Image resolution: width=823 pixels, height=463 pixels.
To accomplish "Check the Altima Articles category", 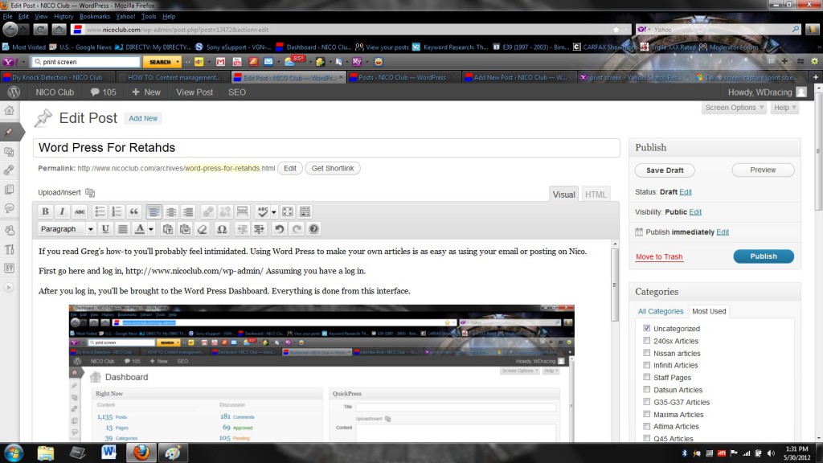I will pyautogui.click(x=647, y=426).
